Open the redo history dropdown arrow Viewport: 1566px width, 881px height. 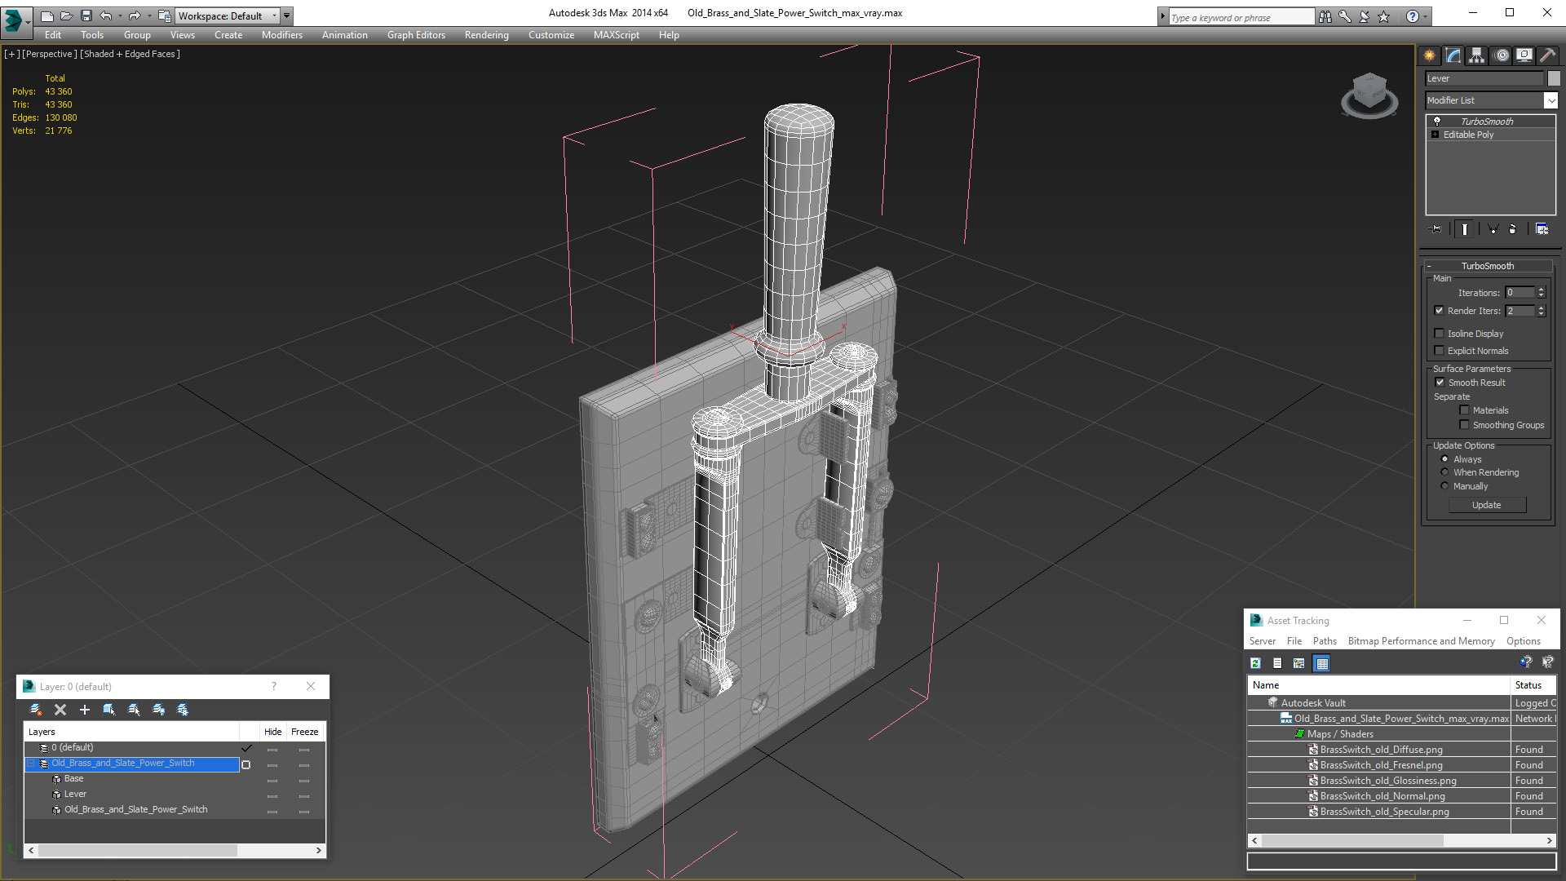pos(148,15)
